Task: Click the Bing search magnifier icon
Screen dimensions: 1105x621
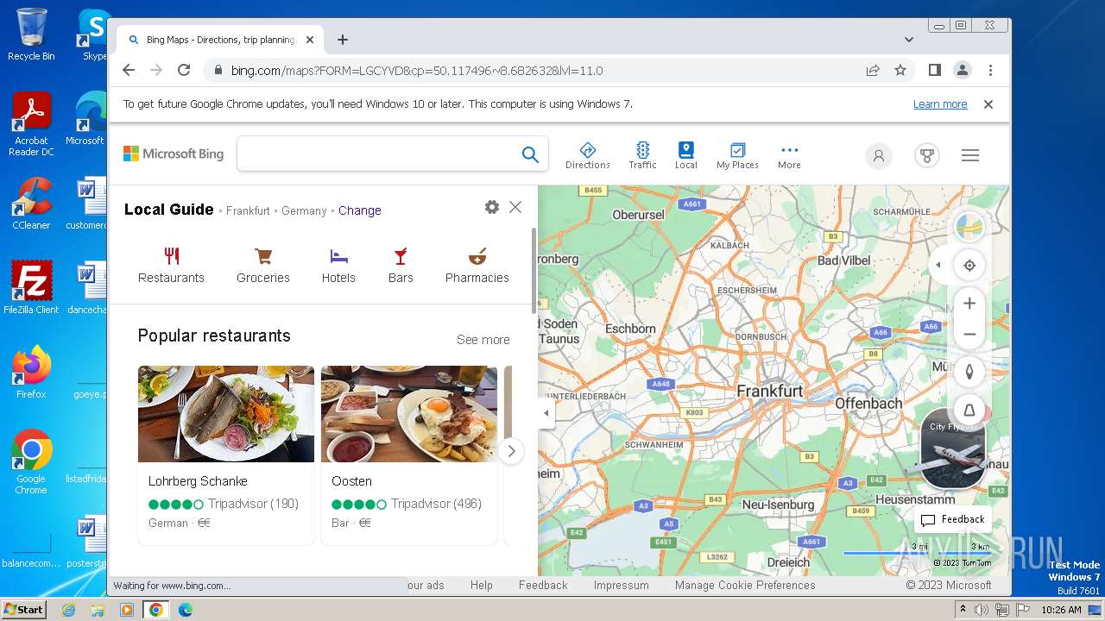Action: 530,154
